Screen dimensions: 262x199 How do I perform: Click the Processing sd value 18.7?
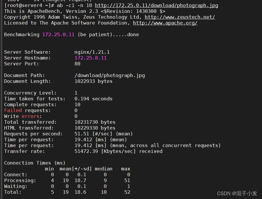[80, 180]
